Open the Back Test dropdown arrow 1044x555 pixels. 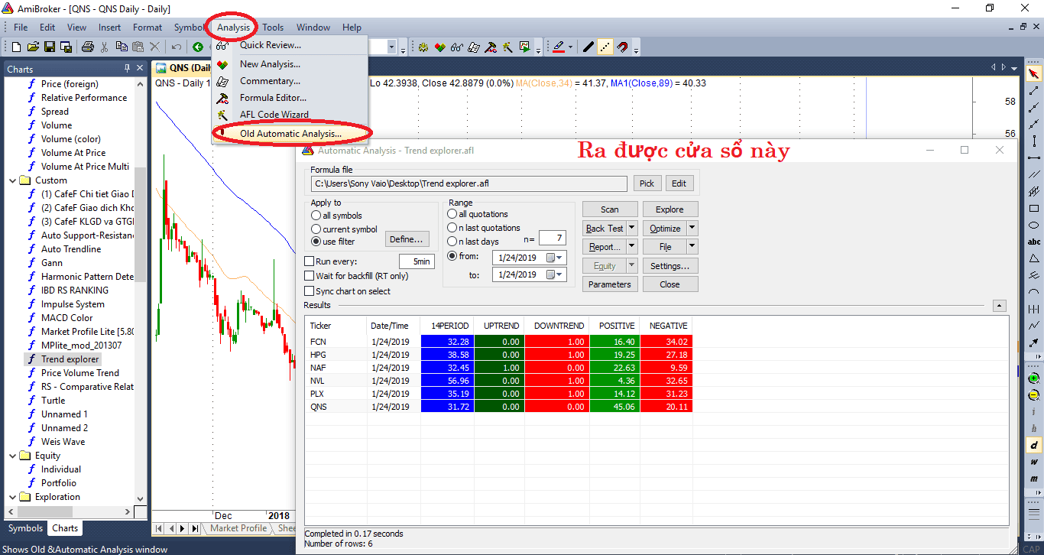coord(631,228)
